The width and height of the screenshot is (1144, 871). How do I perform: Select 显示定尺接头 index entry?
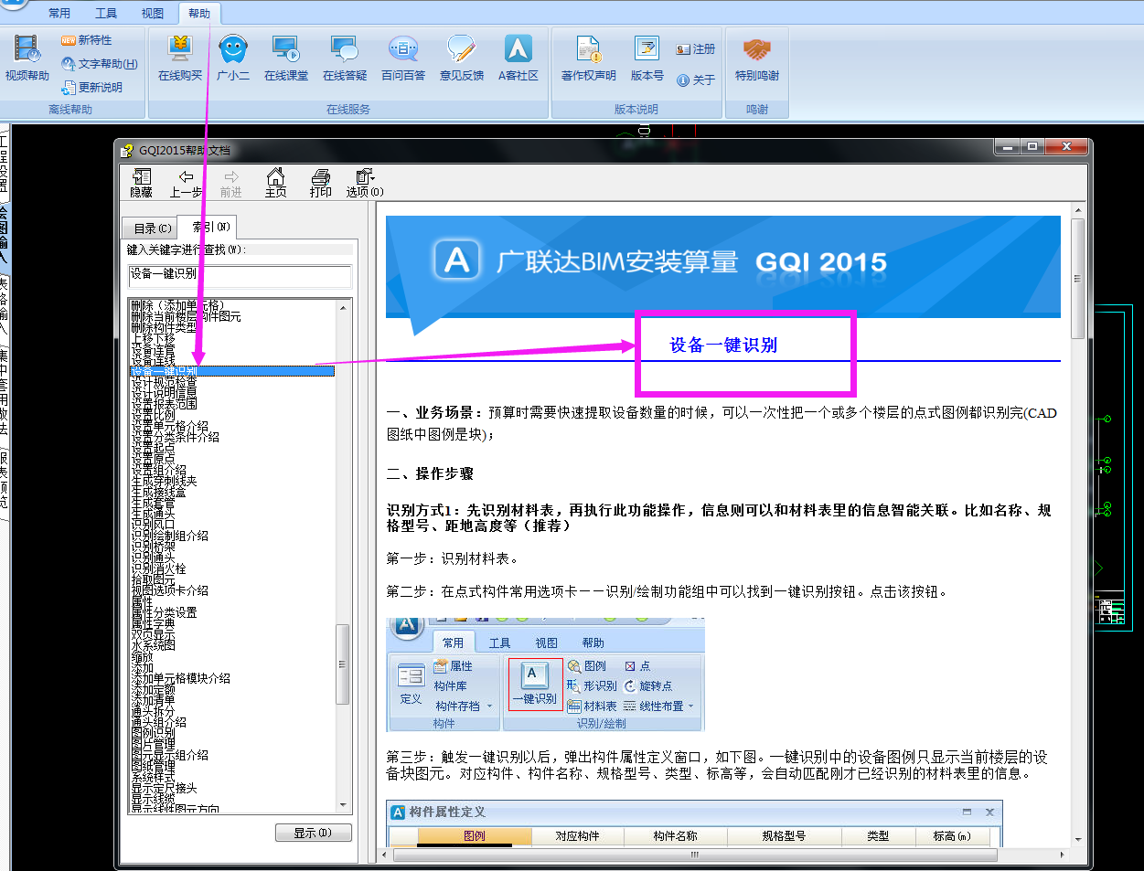pos(164,788)
